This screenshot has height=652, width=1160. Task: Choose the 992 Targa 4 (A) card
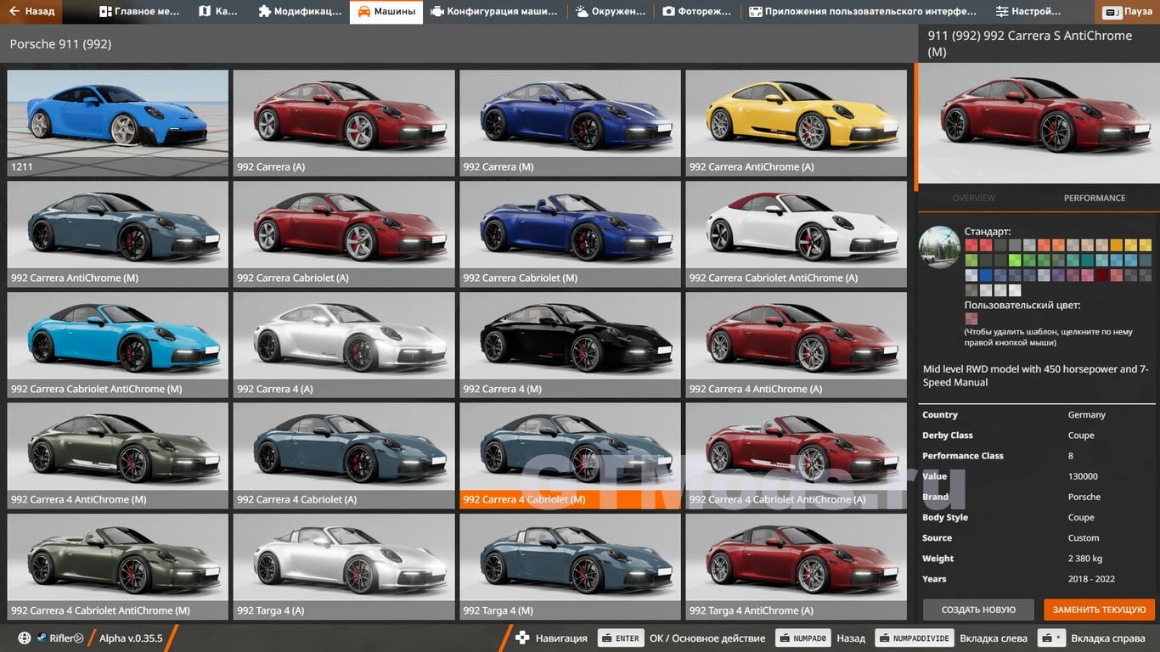coord(344,566)
